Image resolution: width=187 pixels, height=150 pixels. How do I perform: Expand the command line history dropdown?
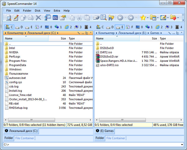click(x=182, y=144)
